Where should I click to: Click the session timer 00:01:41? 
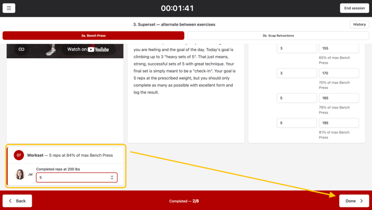point(177,8)
